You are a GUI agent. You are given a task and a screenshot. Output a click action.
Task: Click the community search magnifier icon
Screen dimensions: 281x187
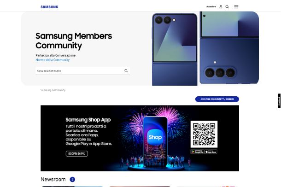point(126,70)
